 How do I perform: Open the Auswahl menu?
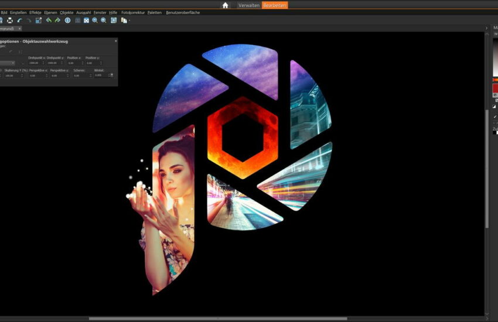83,12
